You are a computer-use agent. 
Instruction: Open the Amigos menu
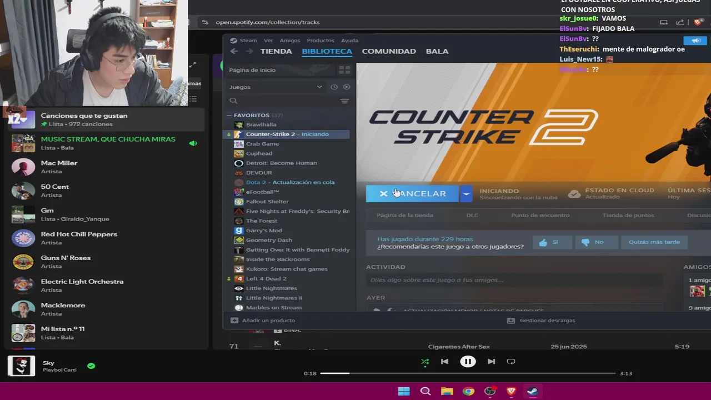(290, 41)
